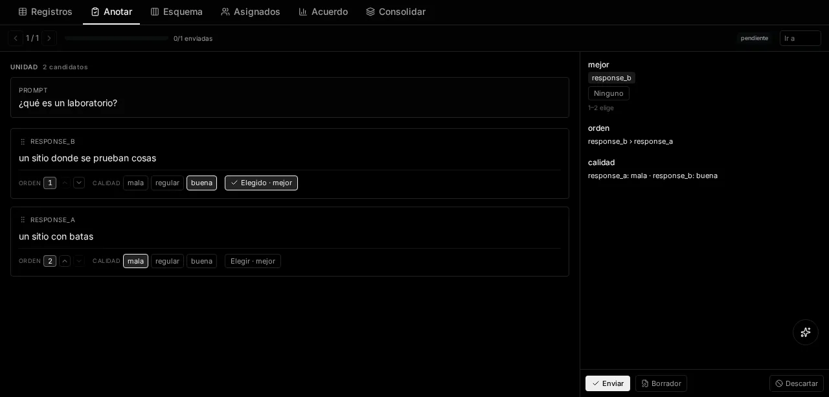The height and width of the screenshot is (397, 829).
Task: Click the 'response_b › response_a' order summary
Action: point(630,141)
